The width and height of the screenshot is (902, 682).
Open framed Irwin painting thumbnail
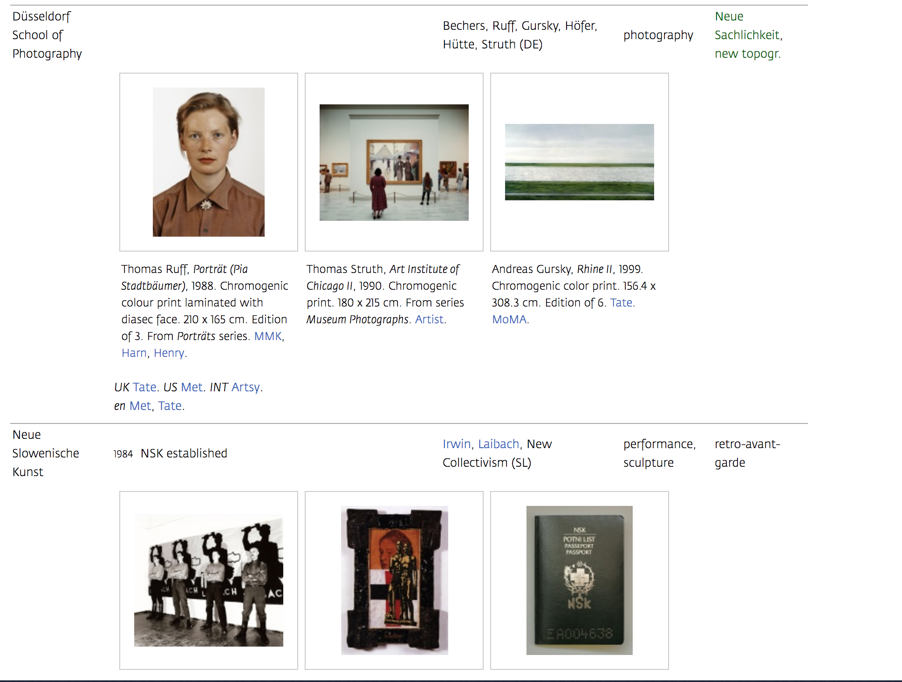pos(394,580)
